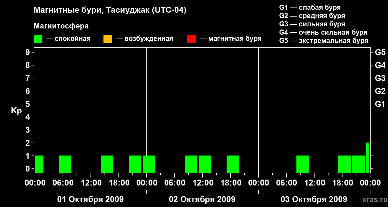The width and height of the screenshot is (388, 207).
Task: Click the 'G2 — средняя буря' legend line
Action: point(312,16)
